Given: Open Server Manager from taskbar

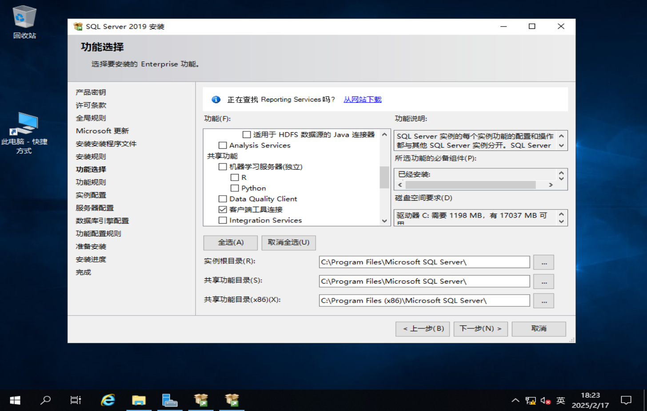Looking at the screenshot, I should pyautogui.click(x=170, y=400).
